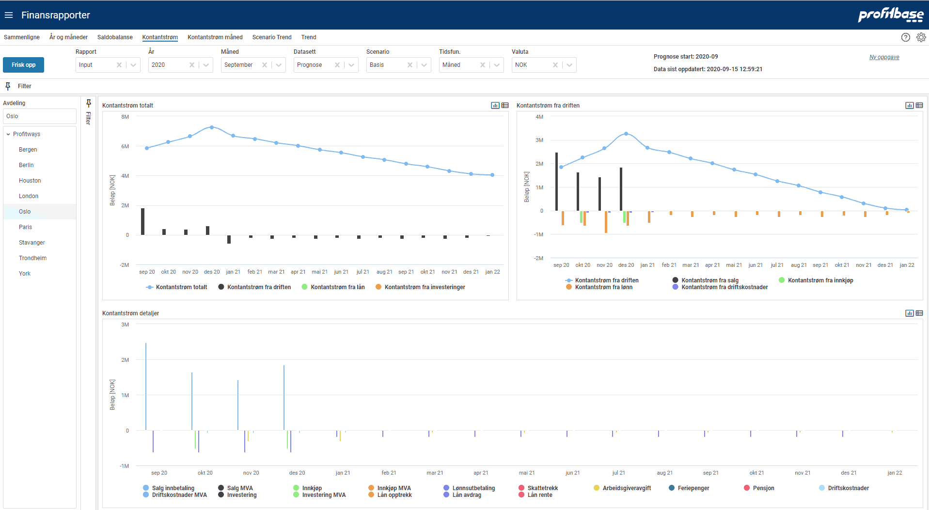The width and height of the screenshot is (929, 510).
Task: Pin the top Filter bar
Action: pyautogui.click(x=8, y=86)
